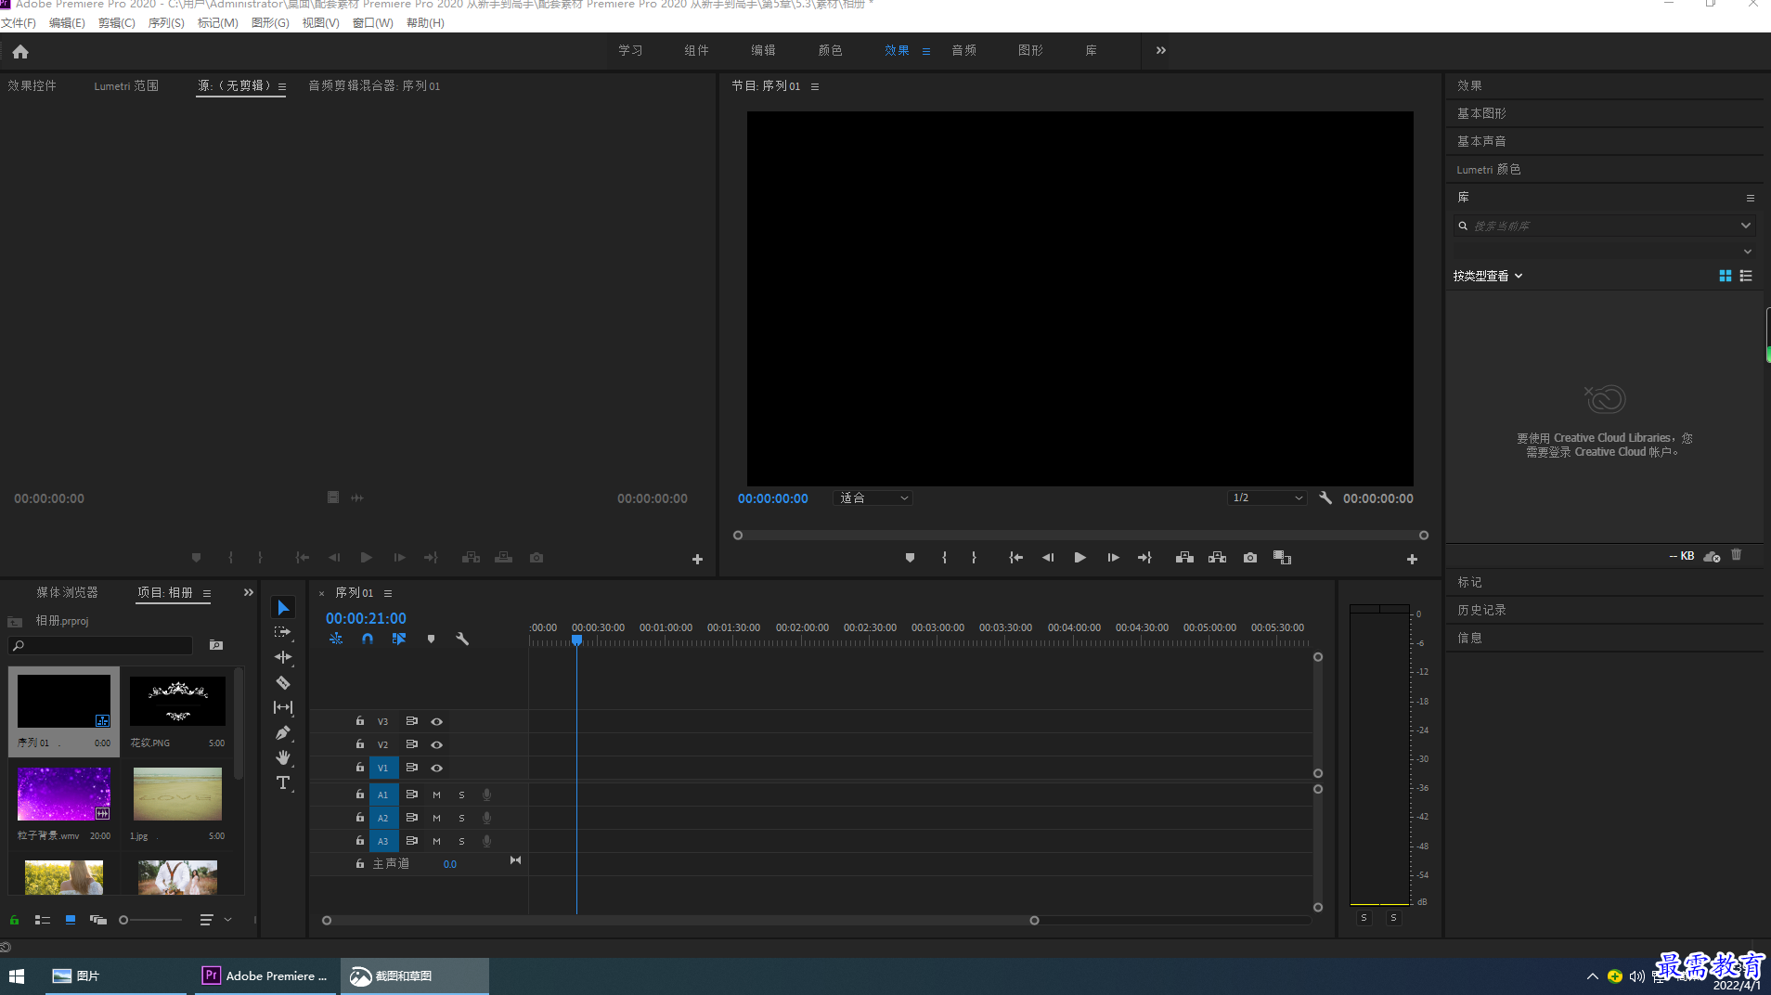
Task: Solo audio track A2
Action: (x=461, y=818)
